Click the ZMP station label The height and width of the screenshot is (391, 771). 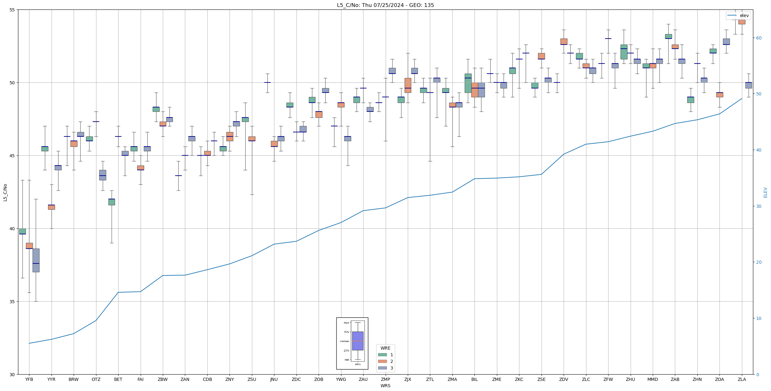point(386,379)
